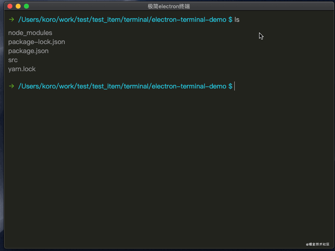
Task: Click the path in the first prompt line
Action: coord(122,20)
